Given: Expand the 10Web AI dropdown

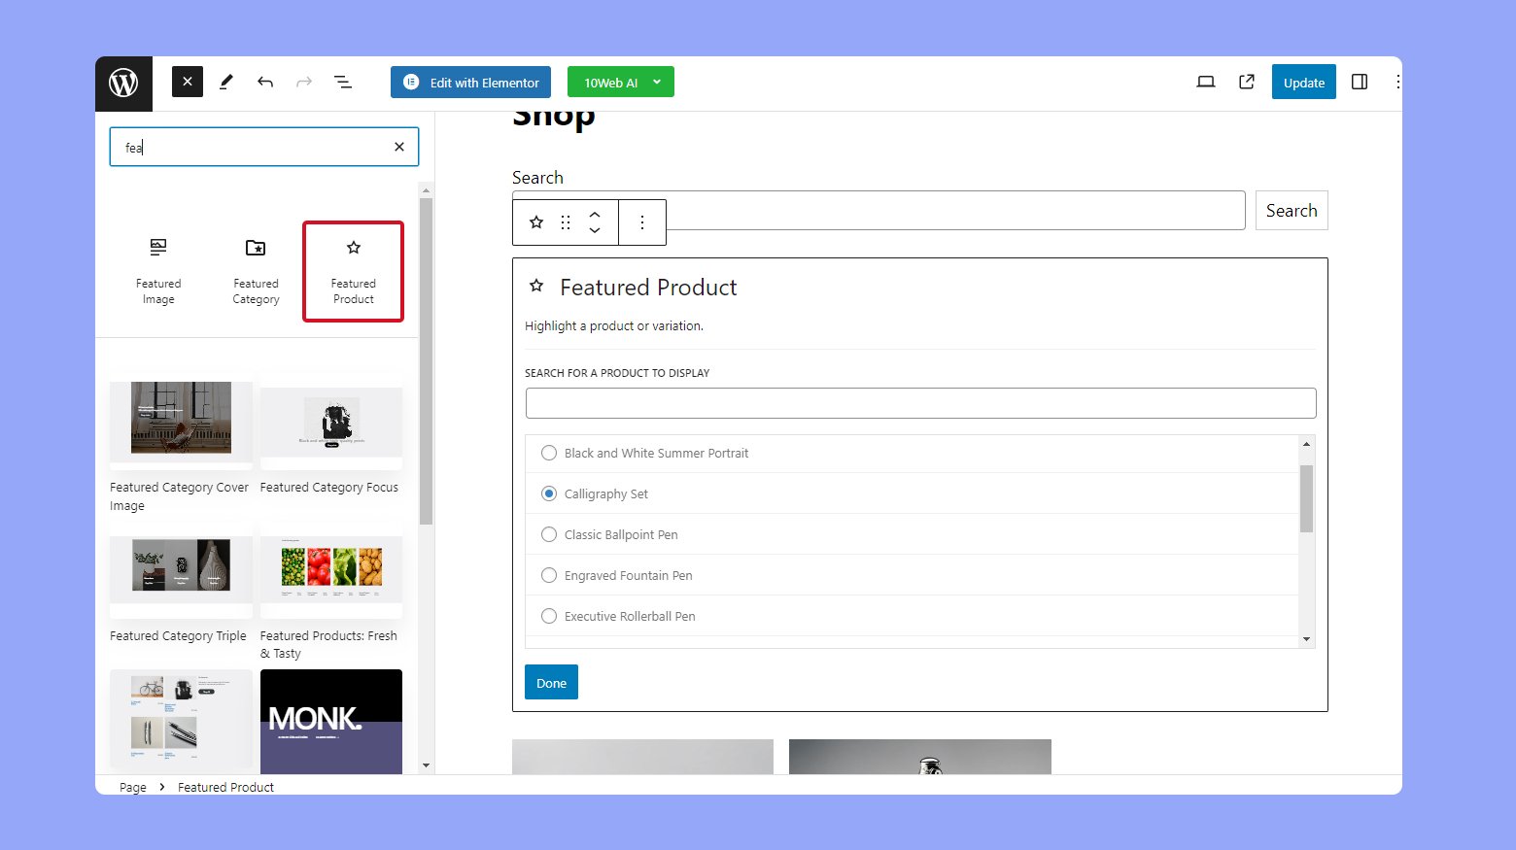Looking at the screenshot, I should [657, 83].
